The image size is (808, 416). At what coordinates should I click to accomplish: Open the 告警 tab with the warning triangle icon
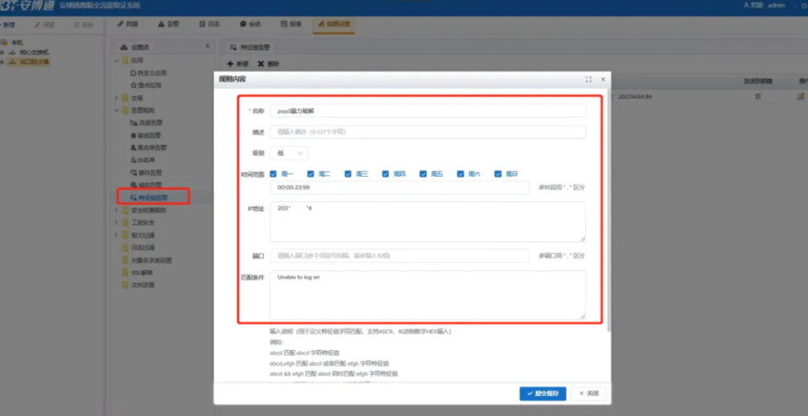[x=169, y=24]
